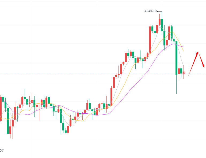
Task: Click the small marker line beside 4245.10
Action: pos(160,11)
